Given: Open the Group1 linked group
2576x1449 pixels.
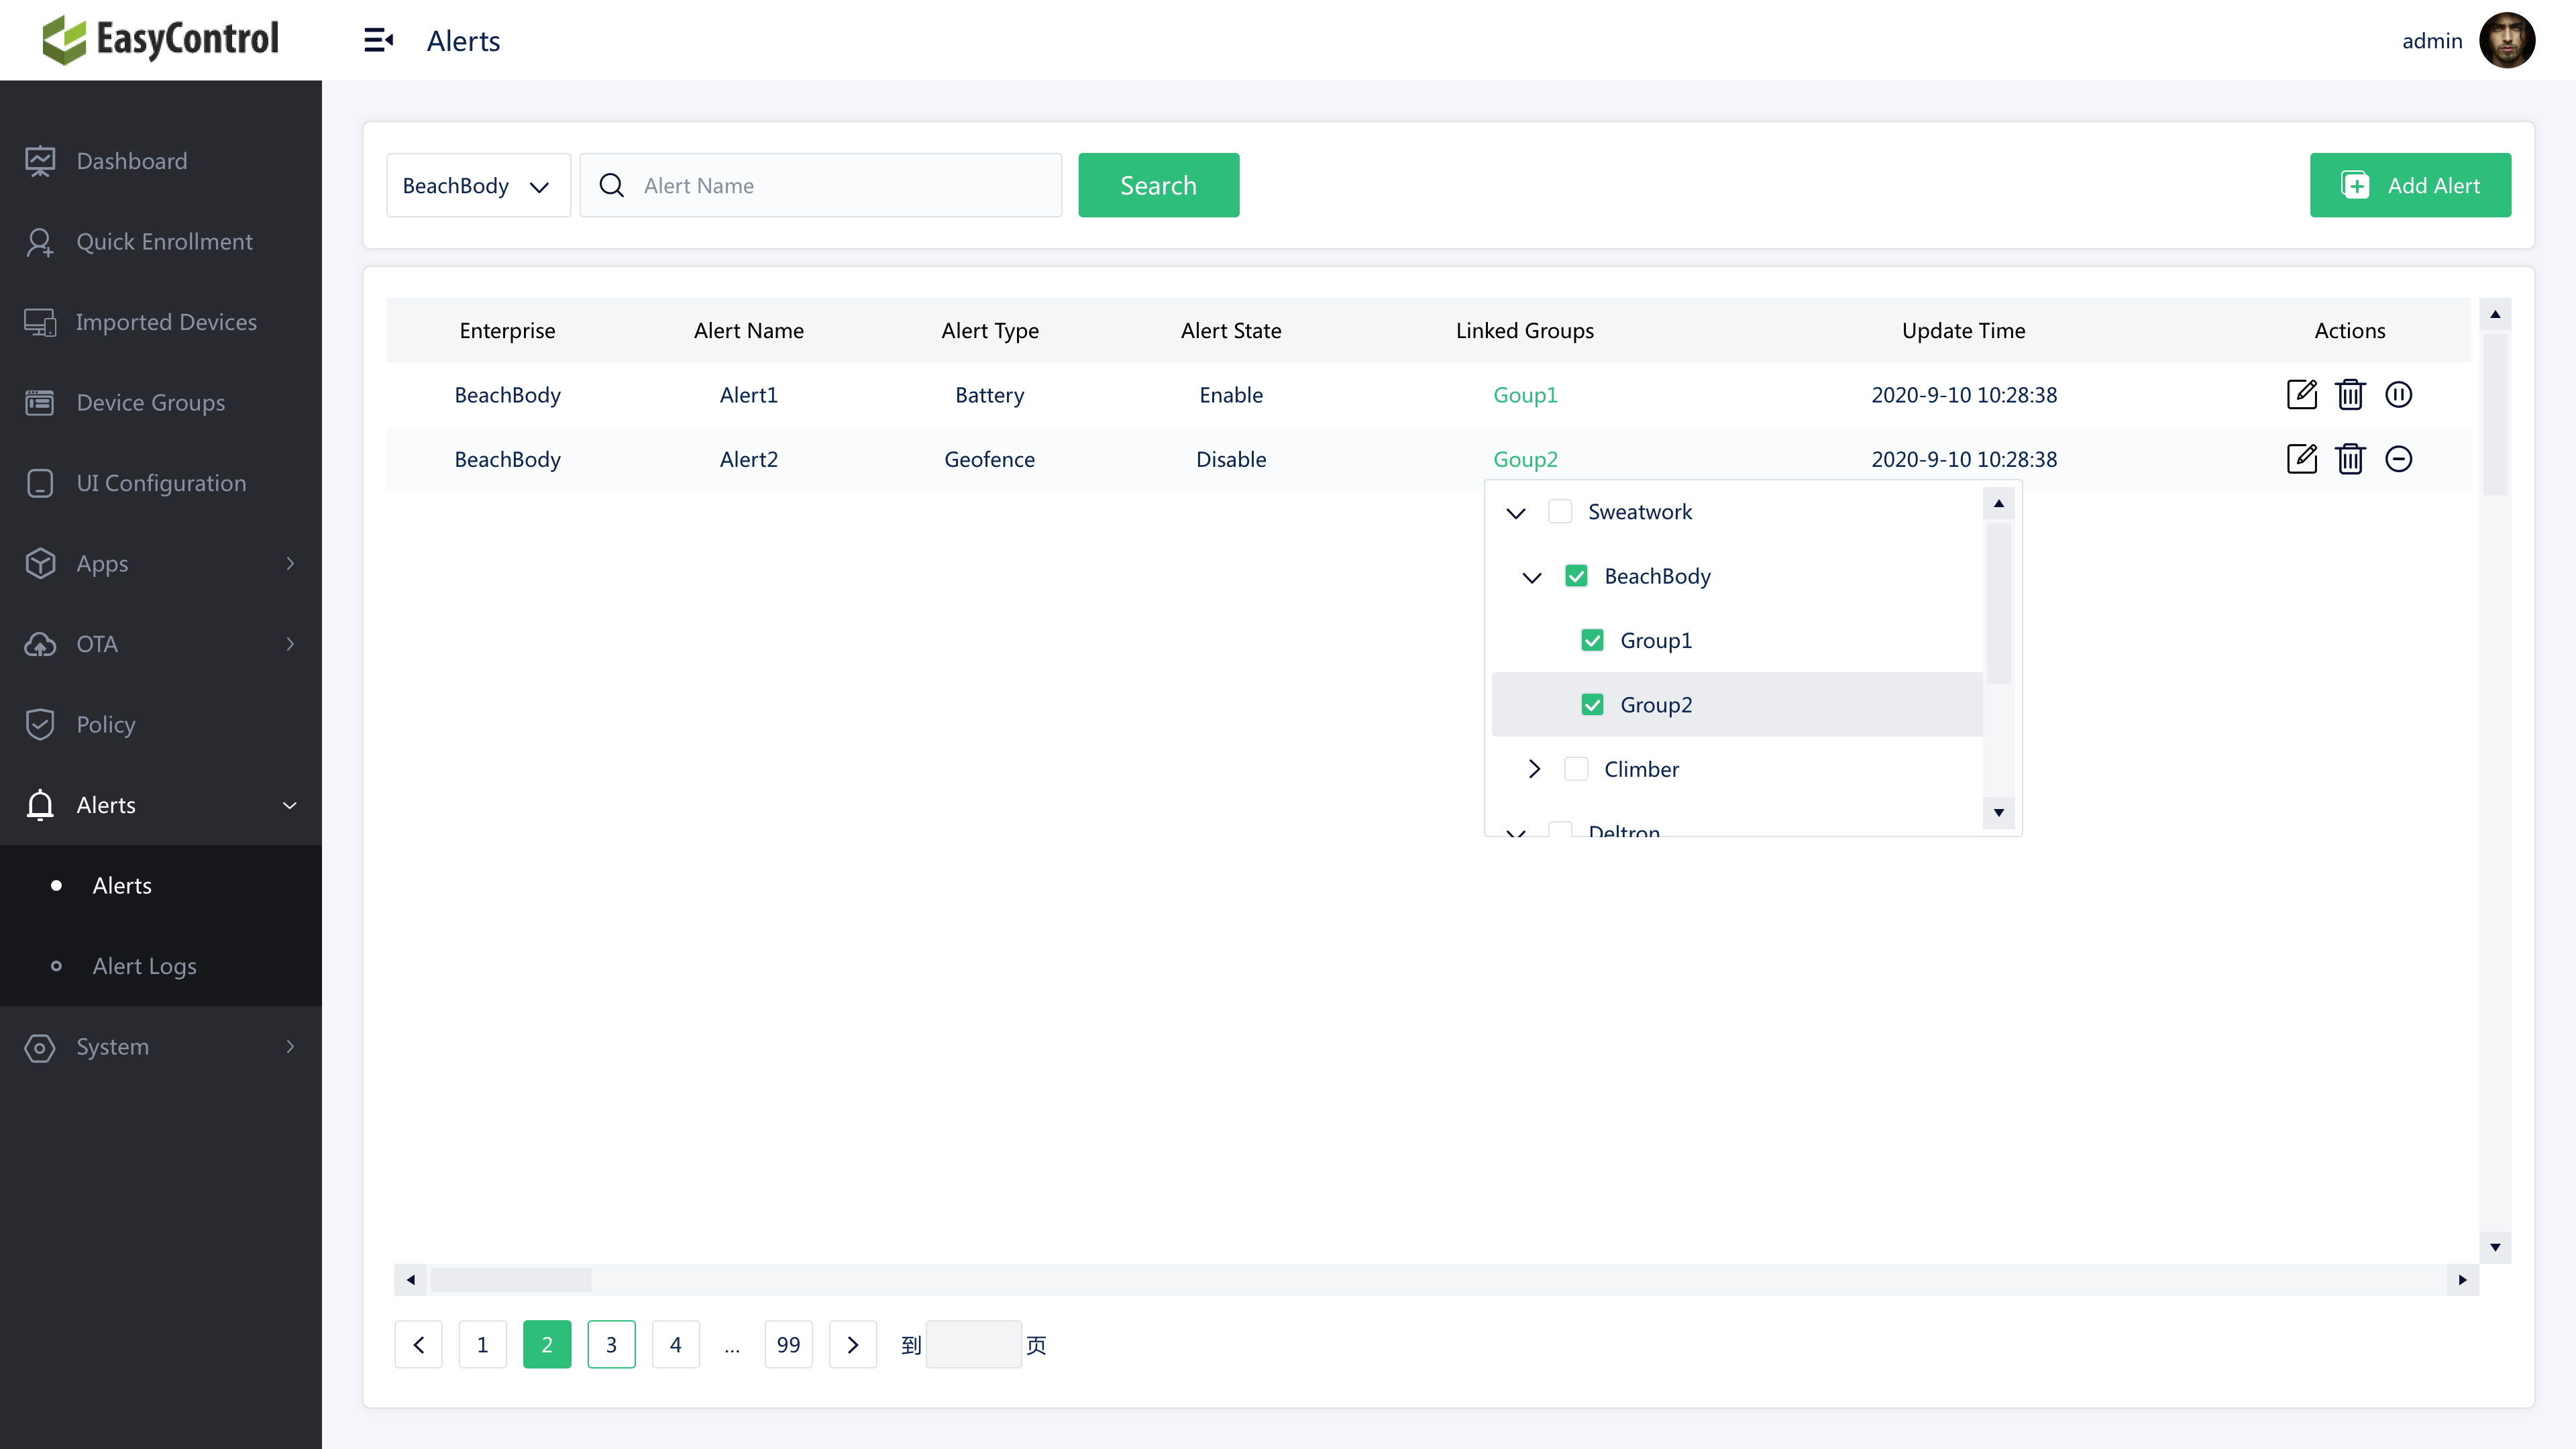Looking at the screenshot, I should pyautogui.click(x=1524, y=394).
